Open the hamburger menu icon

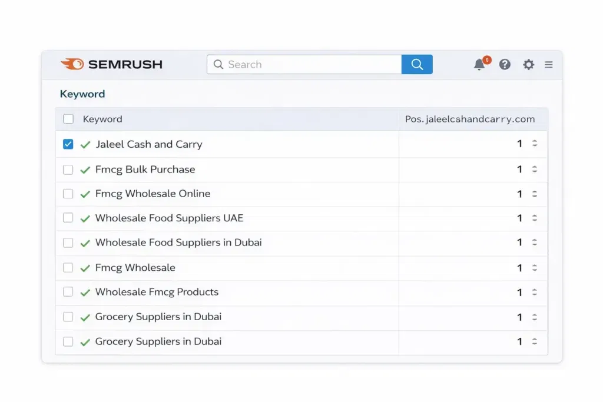coord(548,64)
